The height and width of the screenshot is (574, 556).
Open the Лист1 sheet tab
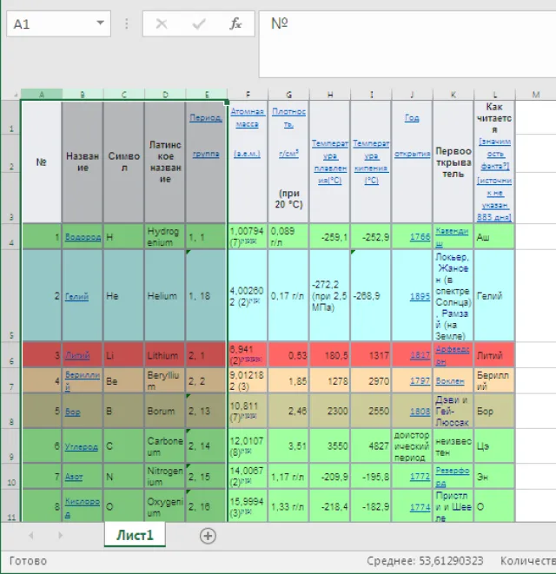pyautogui.click(x=135, y=535)
